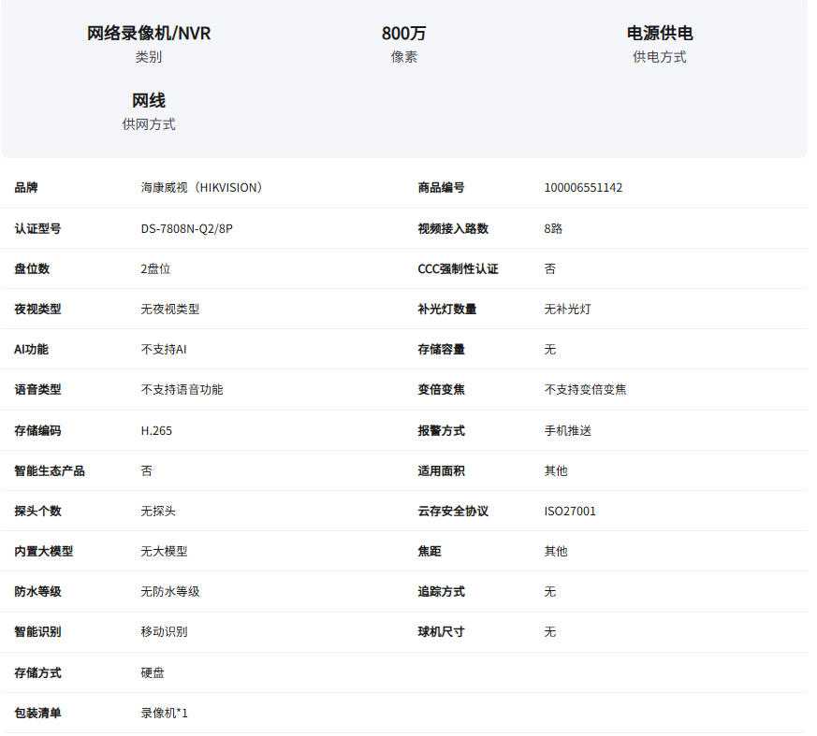Image resolution: width=817 pixels, height=736 pixels.
Task: Click the 内置大模型 row label
Action: (44, 551)
